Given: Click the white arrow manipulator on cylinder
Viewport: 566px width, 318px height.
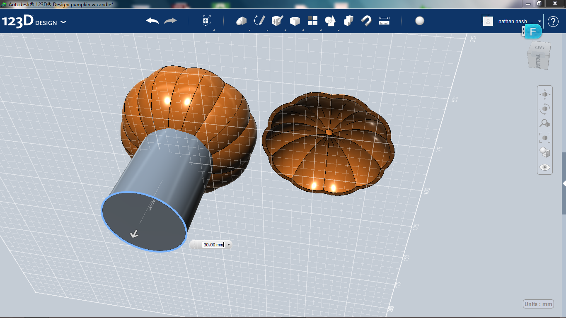Looking at the screenshot, I should coord(134,234).
